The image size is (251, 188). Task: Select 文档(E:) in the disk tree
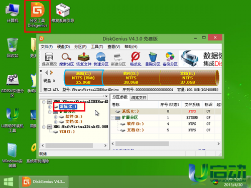tap(74, 122)
